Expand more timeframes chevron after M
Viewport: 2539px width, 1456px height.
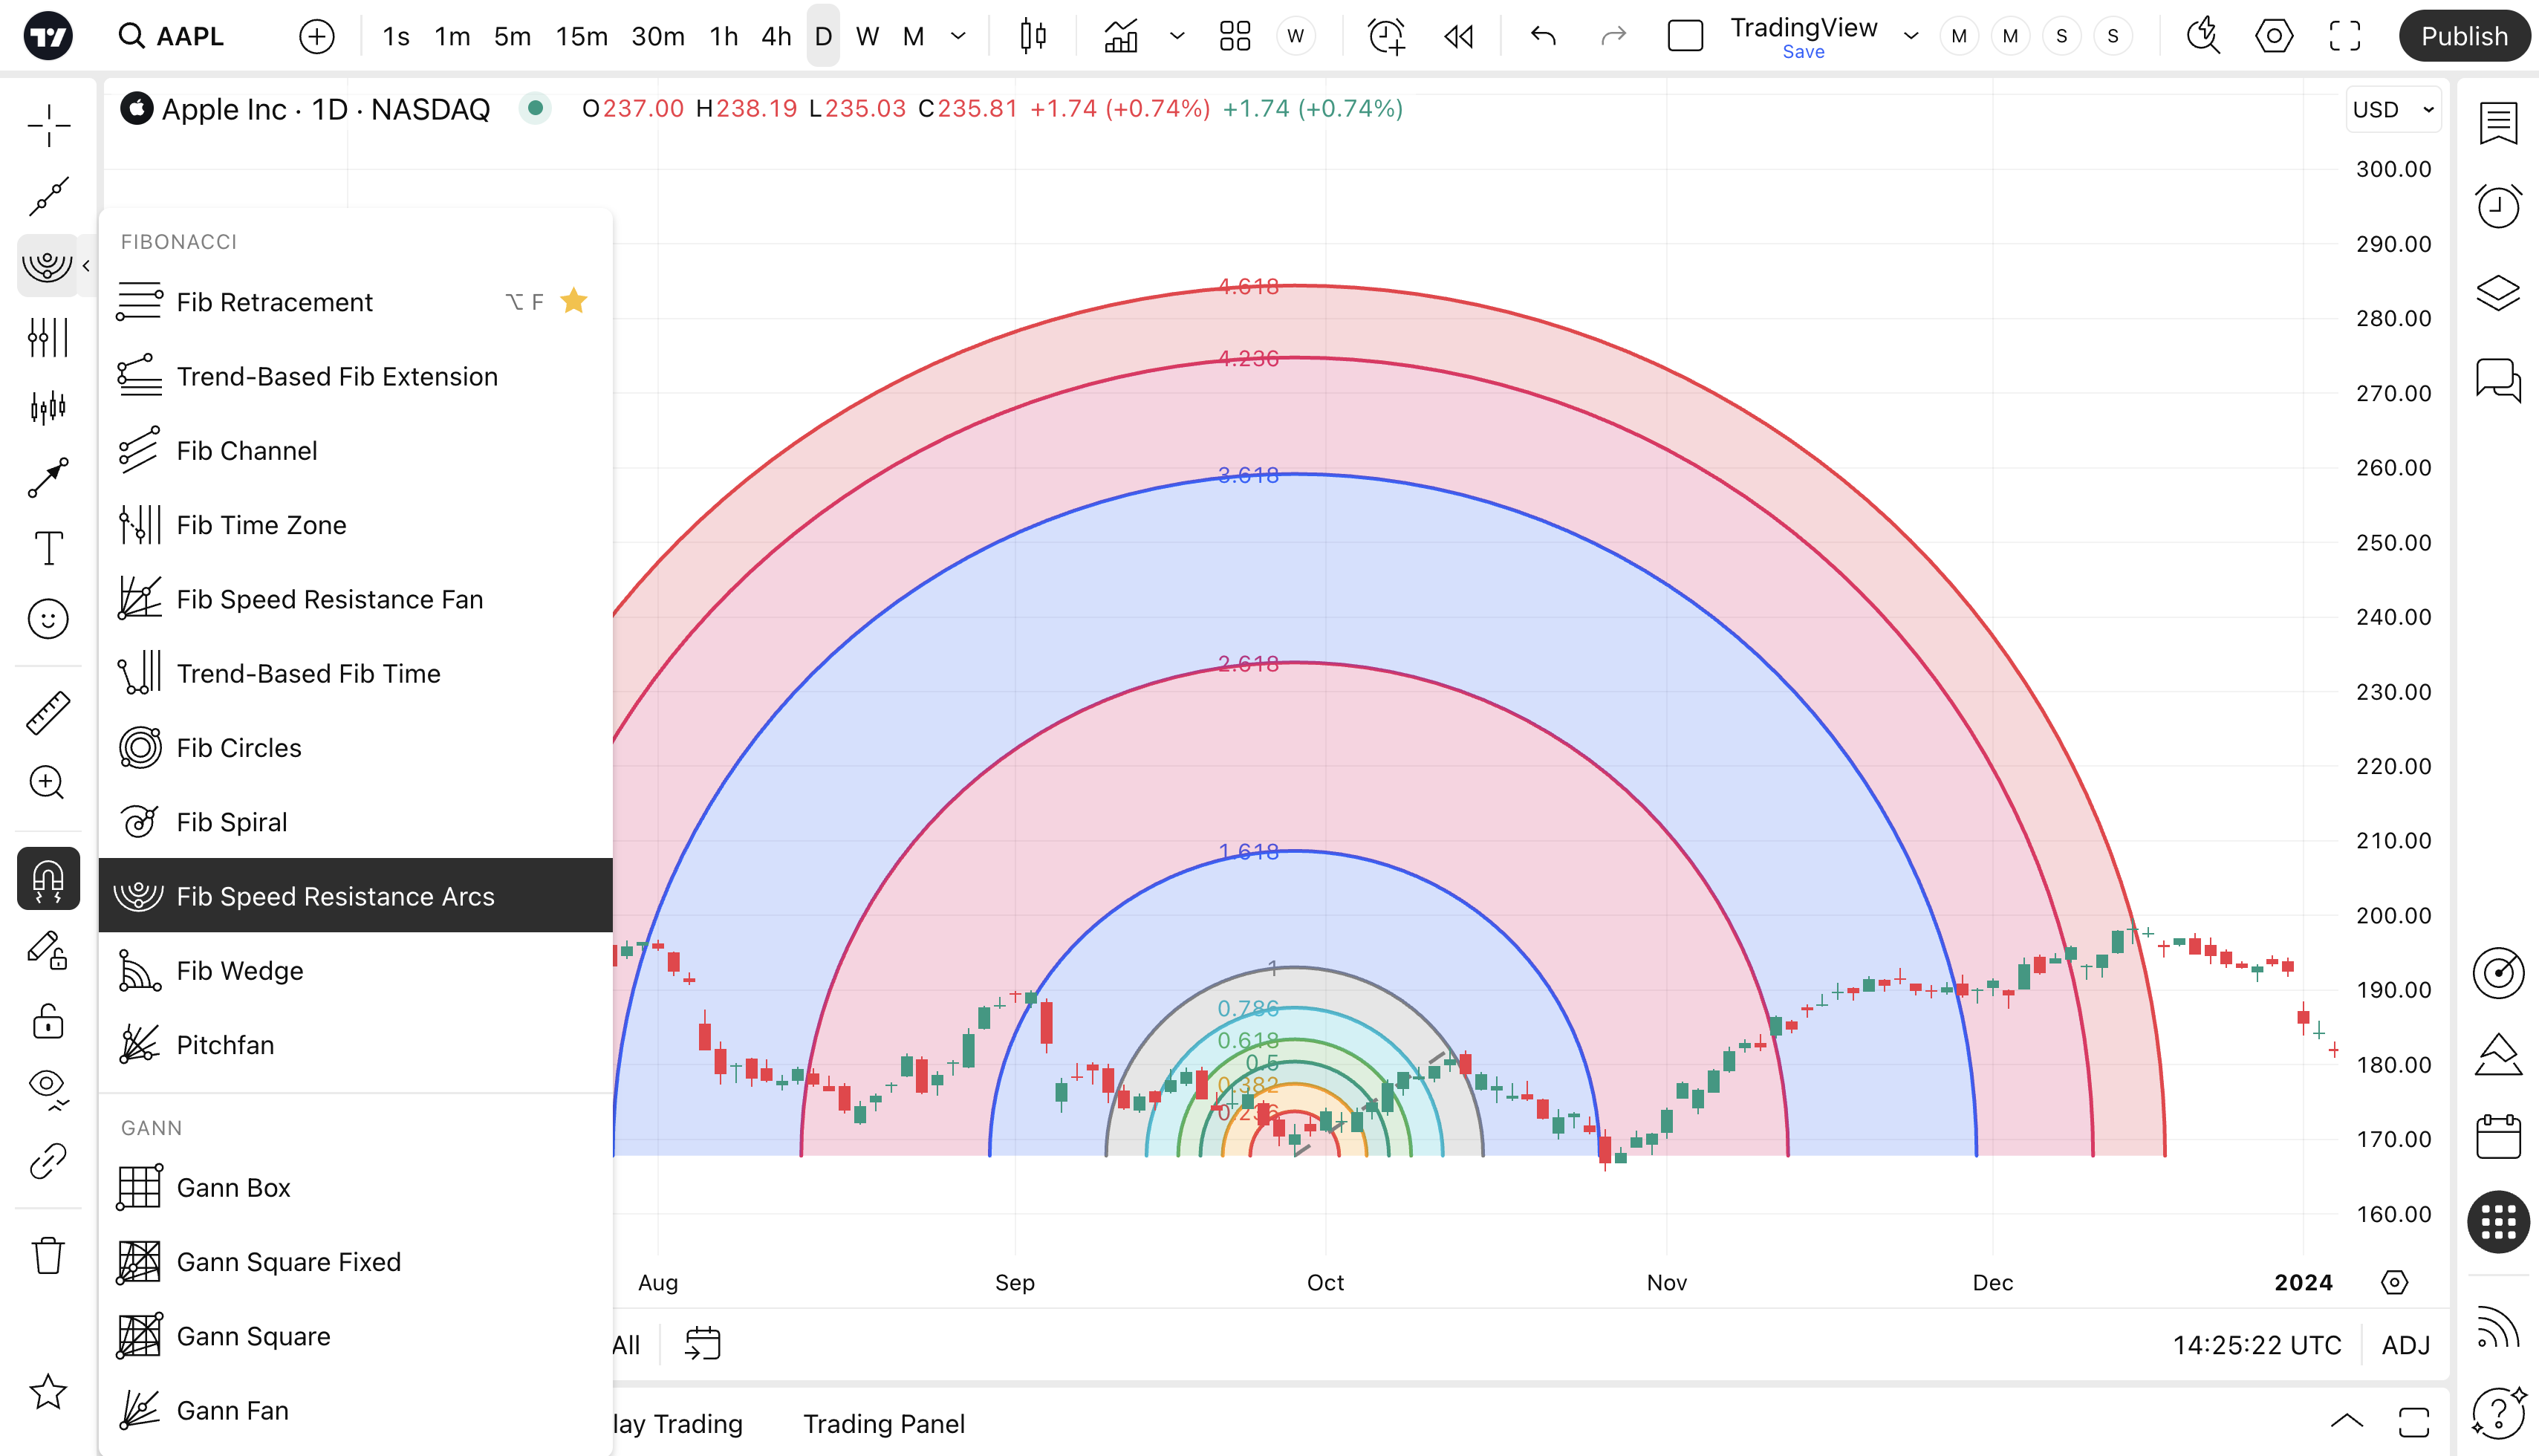coord(958,37)
